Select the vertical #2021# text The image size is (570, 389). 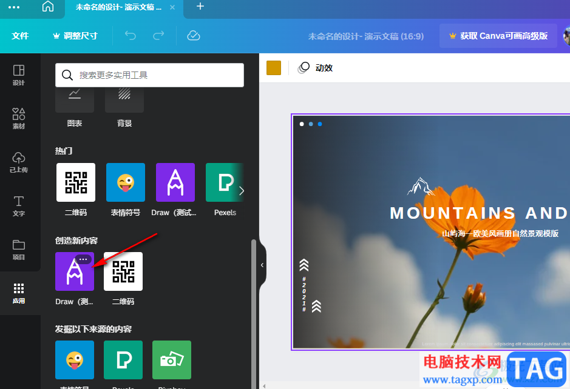click(304, 294)
